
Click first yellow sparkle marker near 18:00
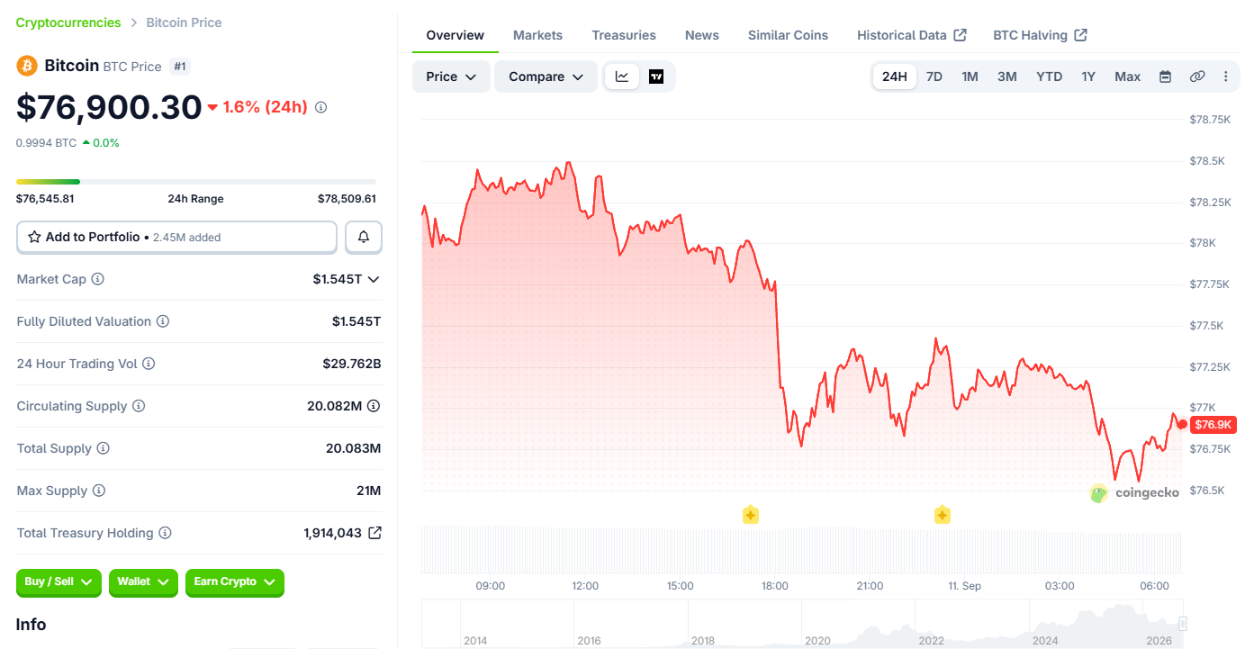tap(751, 515)
